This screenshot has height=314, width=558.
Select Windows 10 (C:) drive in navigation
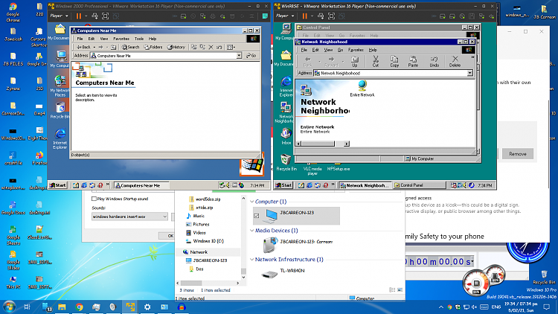point(208,241)
